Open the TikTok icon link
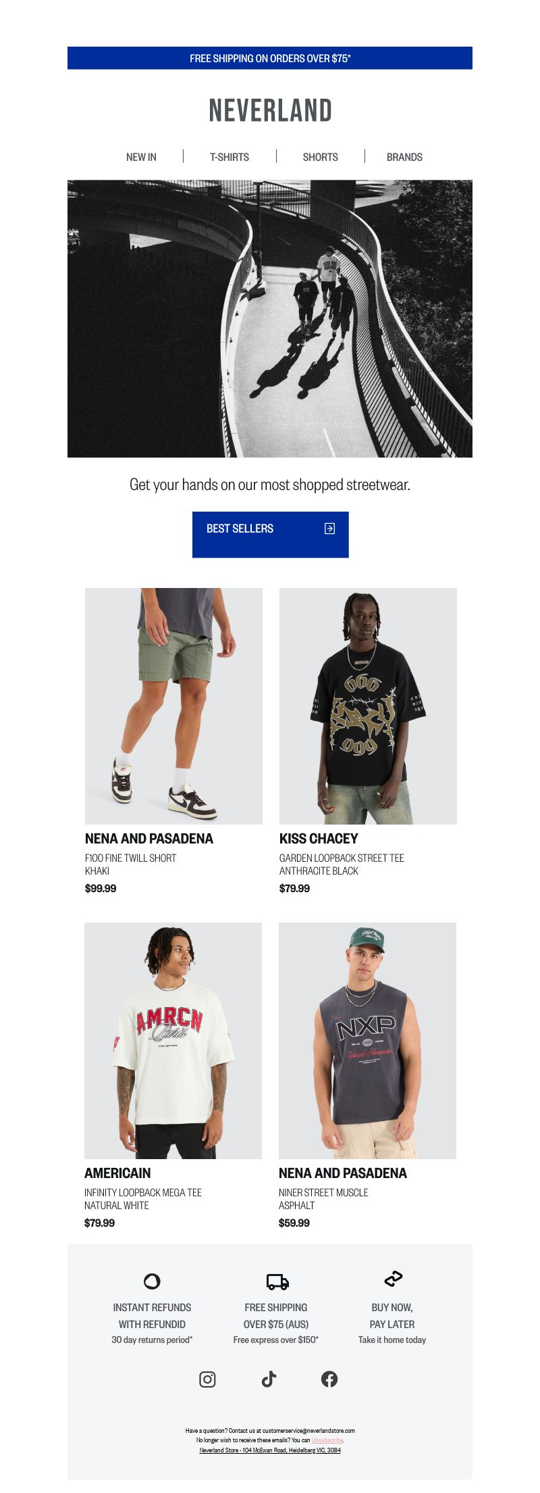 coord(269,1379)
